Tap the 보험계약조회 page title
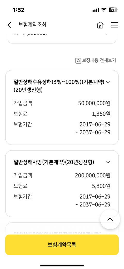 [x=32, y=25]
